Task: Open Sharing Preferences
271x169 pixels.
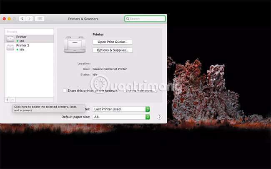Action: [140, 91]
